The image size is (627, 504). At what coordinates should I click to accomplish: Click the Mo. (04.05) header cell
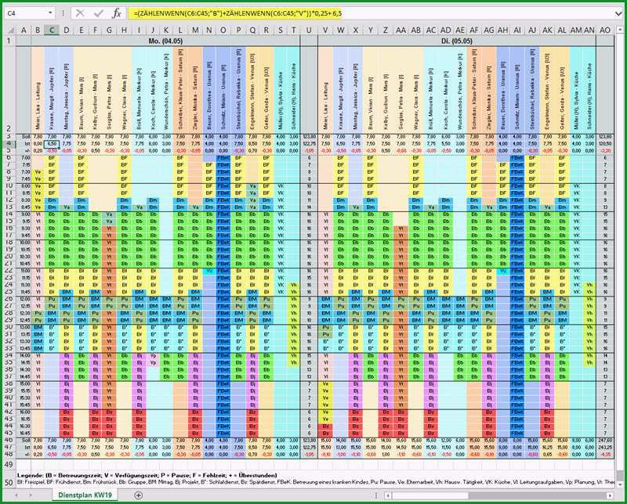165,41
